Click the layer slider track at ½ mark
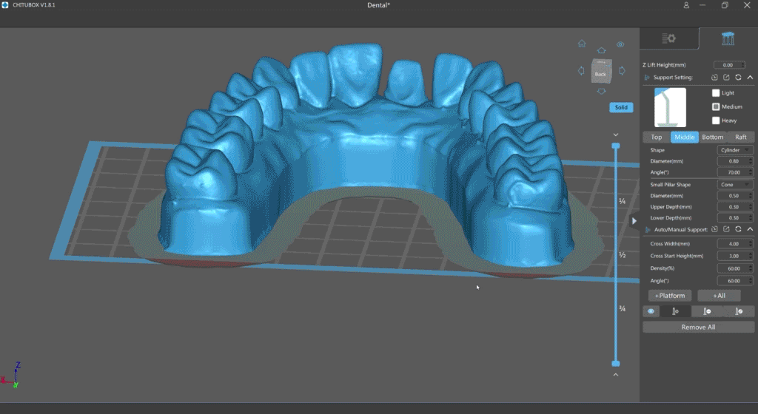Screen dimensions: 758x414 coord(615,255)
